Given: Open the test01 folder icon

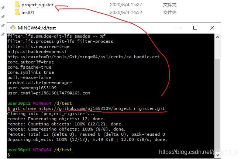Looking at the screenshot, I should coord(17,12).
